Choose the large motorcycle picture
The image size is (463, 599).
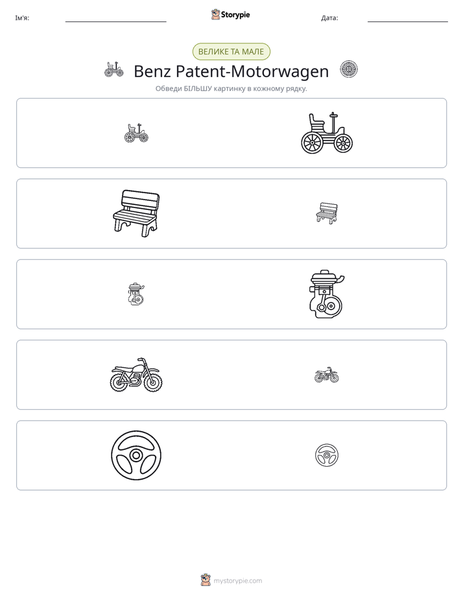tap(136, 375)
